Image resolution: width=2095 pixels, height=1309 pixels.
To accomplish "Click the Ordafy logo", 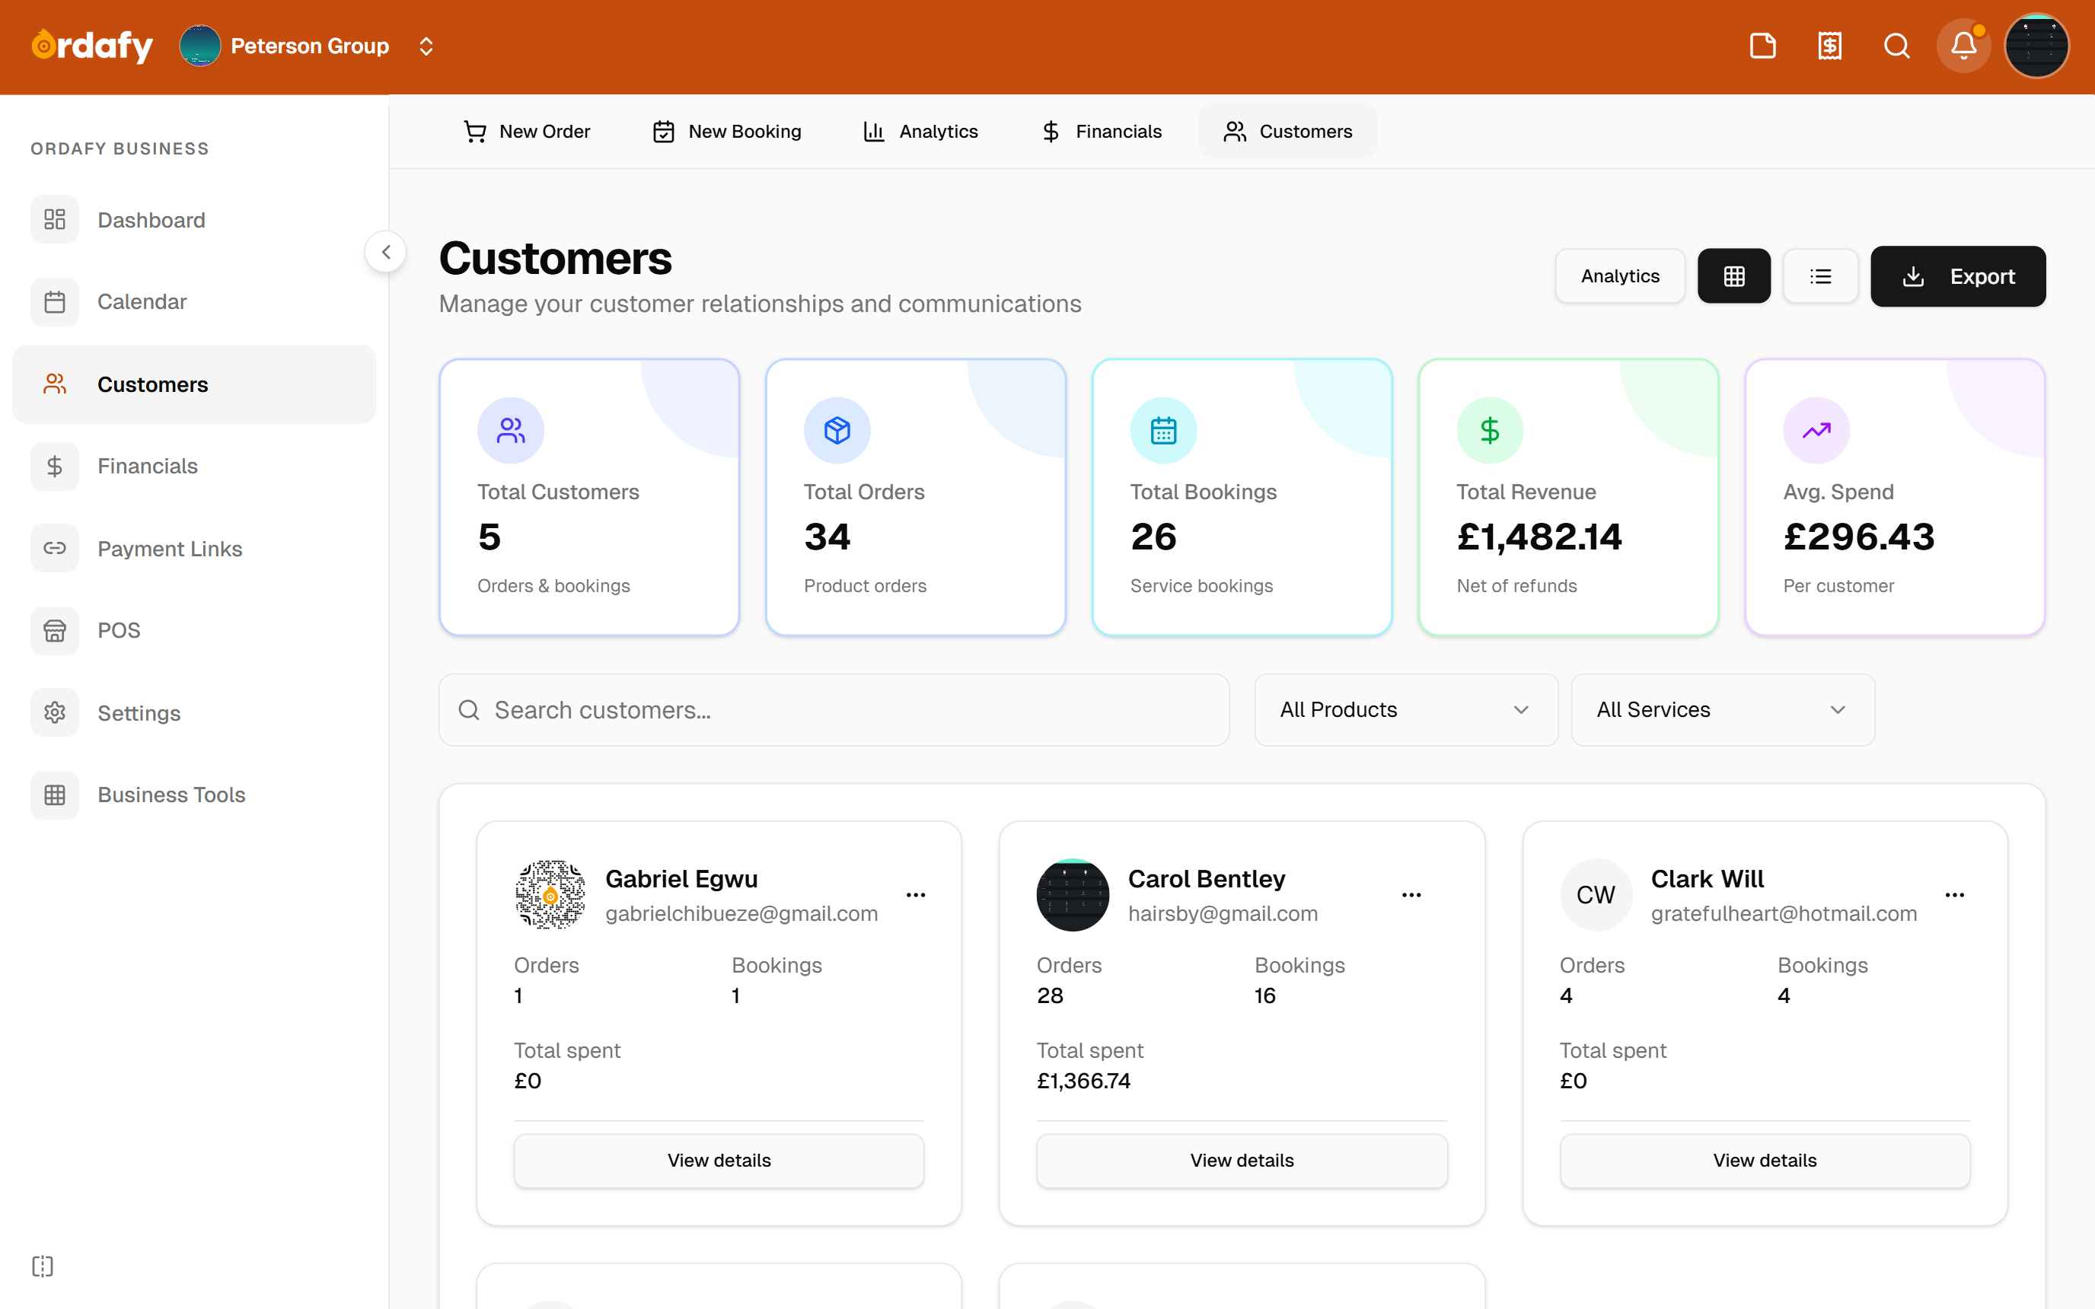I will point(92,46).
